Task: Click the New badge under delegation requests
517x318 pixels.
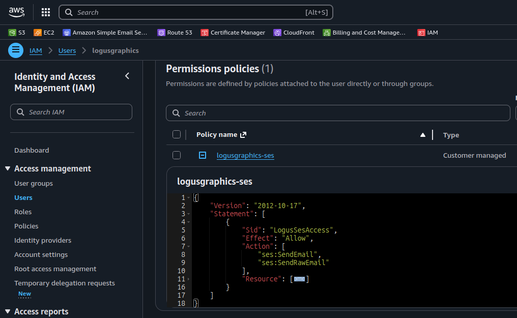Action: point(25,294)
